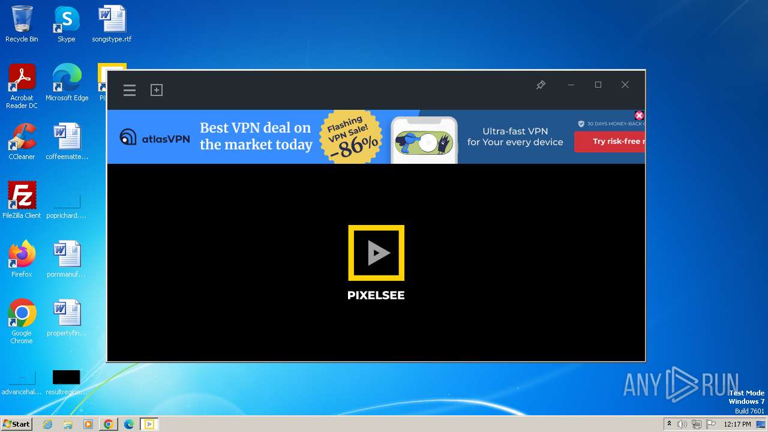This screenshot has height=432, width=768.
Task: Select the Recycle Bin desktop icon
Action: 22,24
